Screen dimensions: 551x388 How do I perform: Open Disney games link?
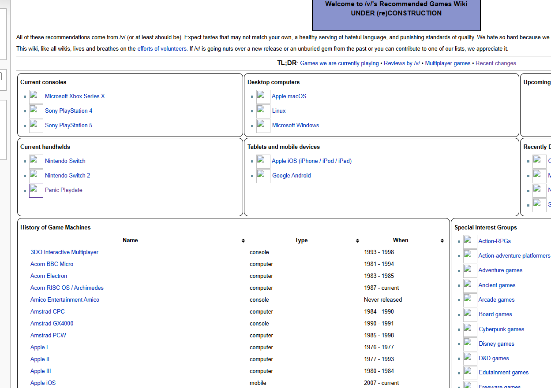pos(497,344)
